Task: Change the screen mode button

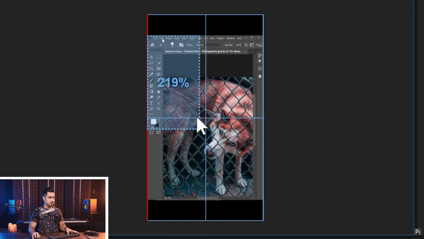Action: [x=159, y=132]
